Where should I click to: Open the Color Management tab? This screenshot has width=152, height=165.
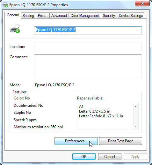tap(85, 16)
